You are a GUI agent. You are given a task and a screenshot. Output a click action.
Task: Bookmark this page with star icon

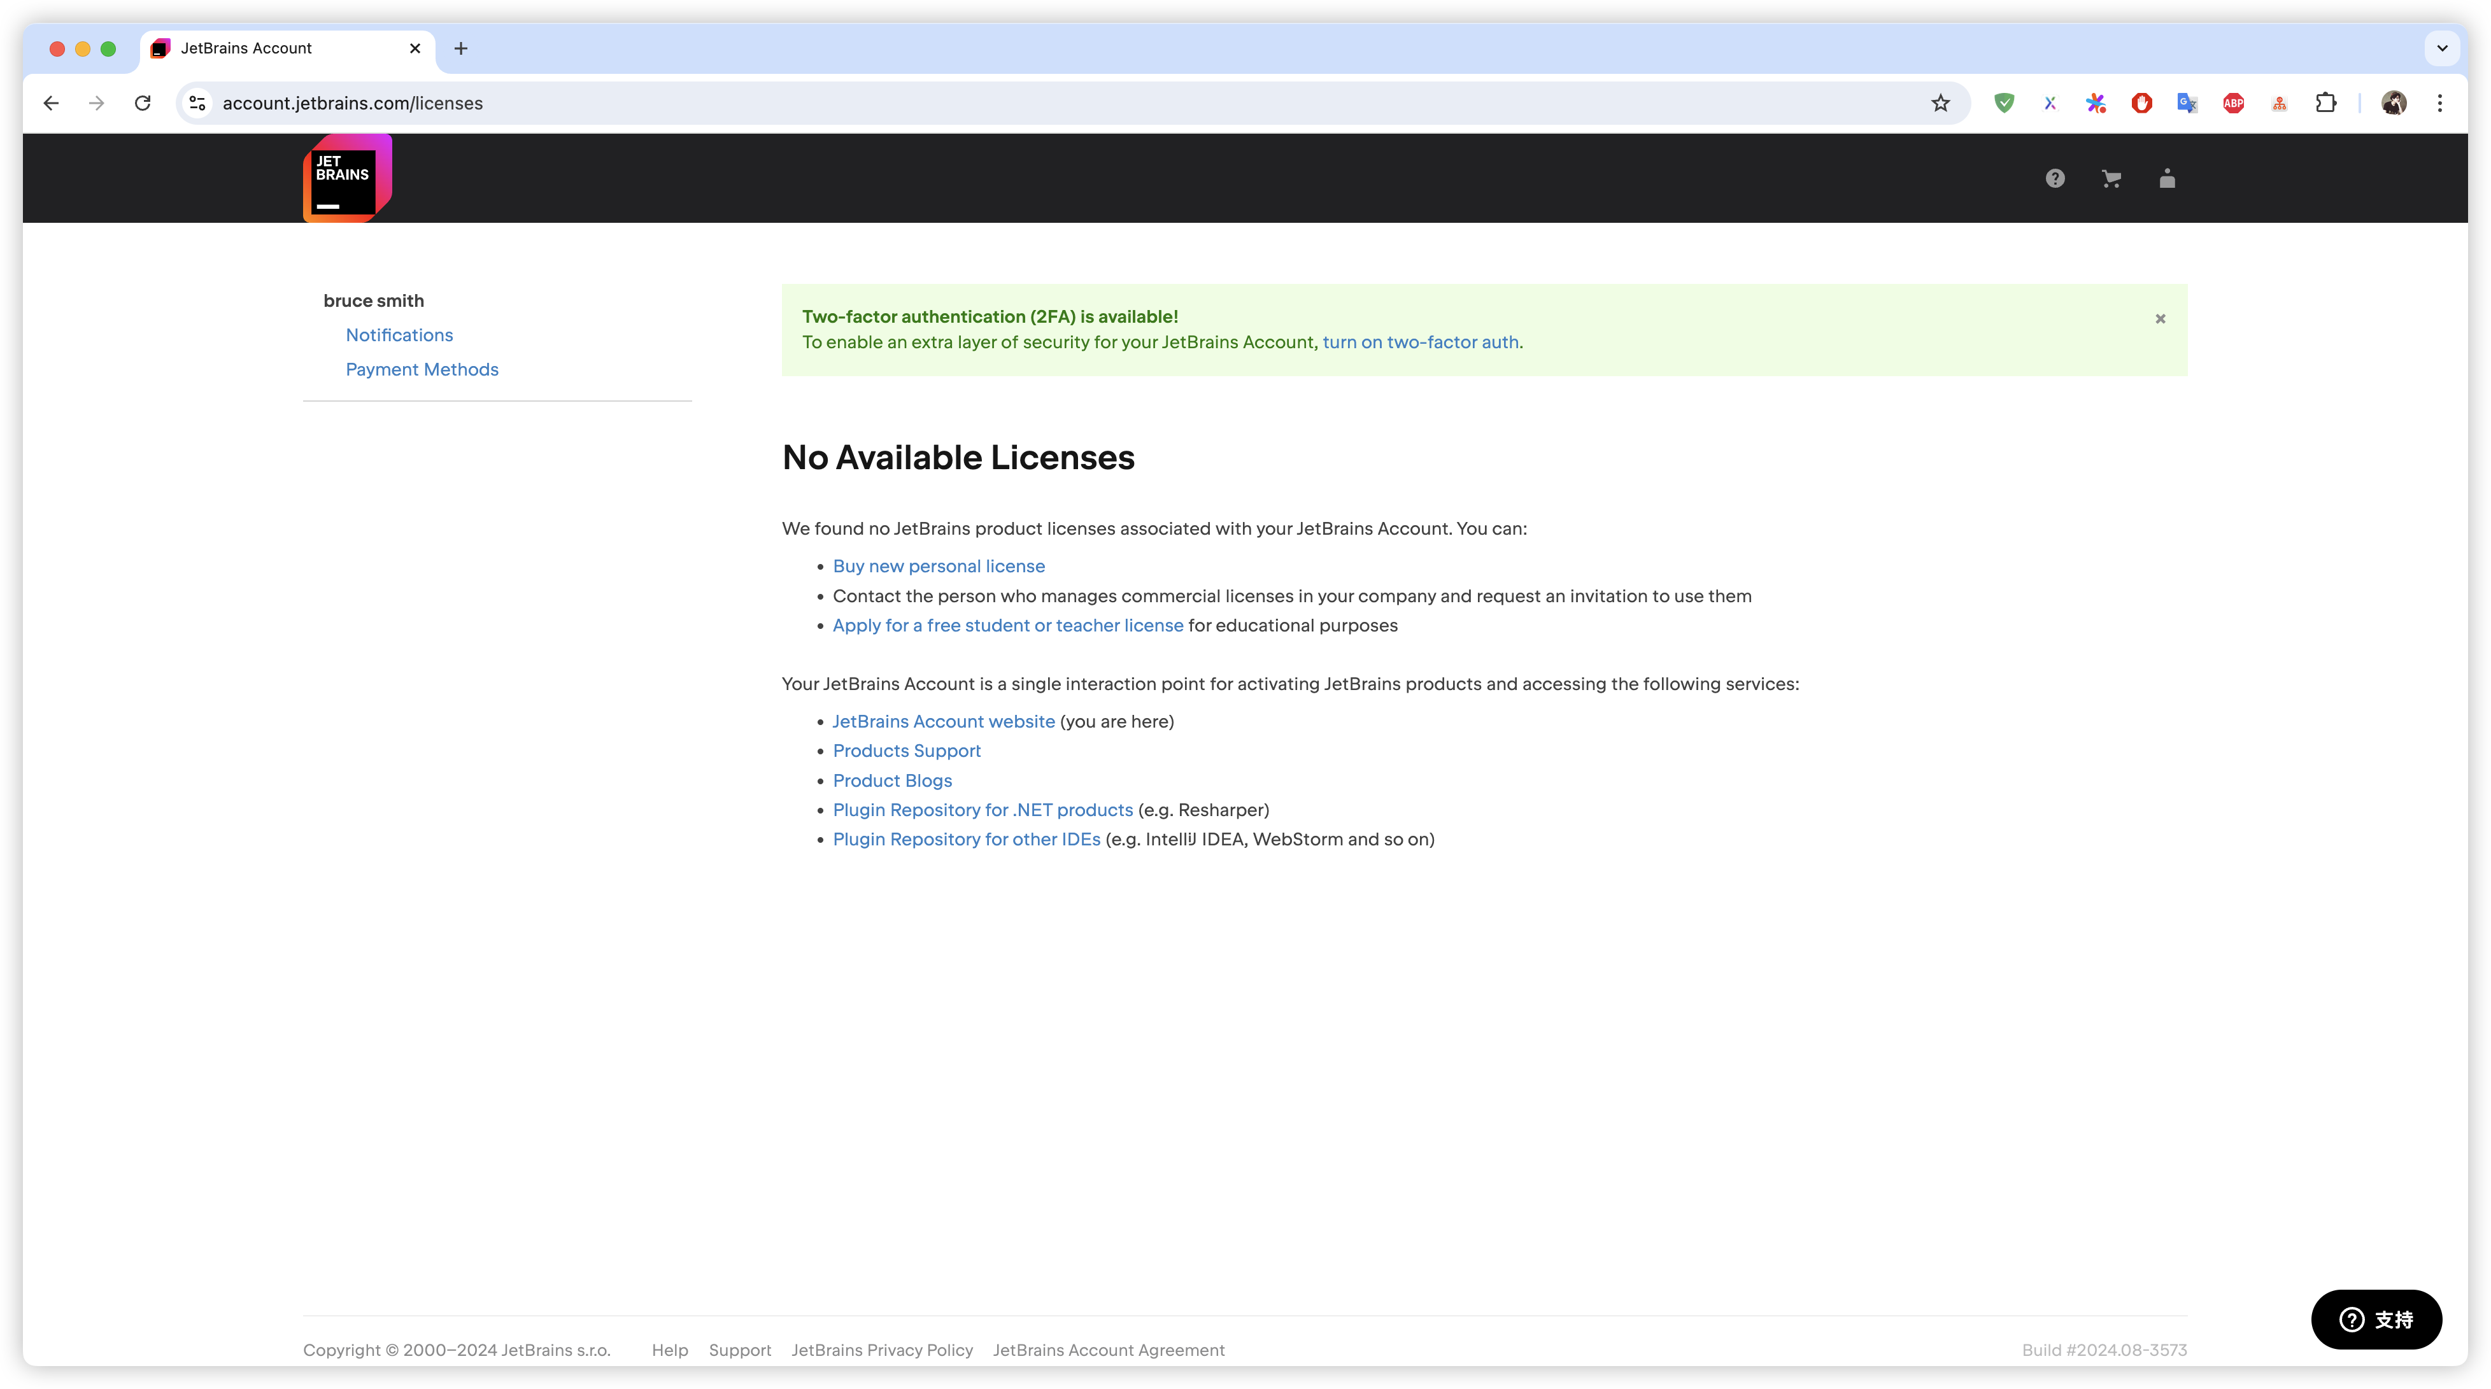point(1940,103)
